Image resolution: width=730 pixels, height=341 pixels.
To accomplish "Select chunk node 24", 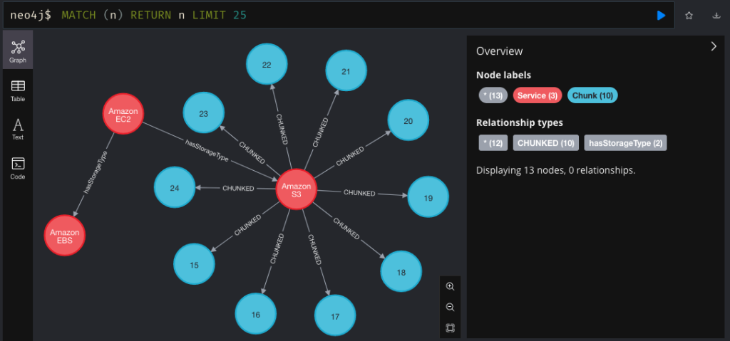I will pos(175,187).
